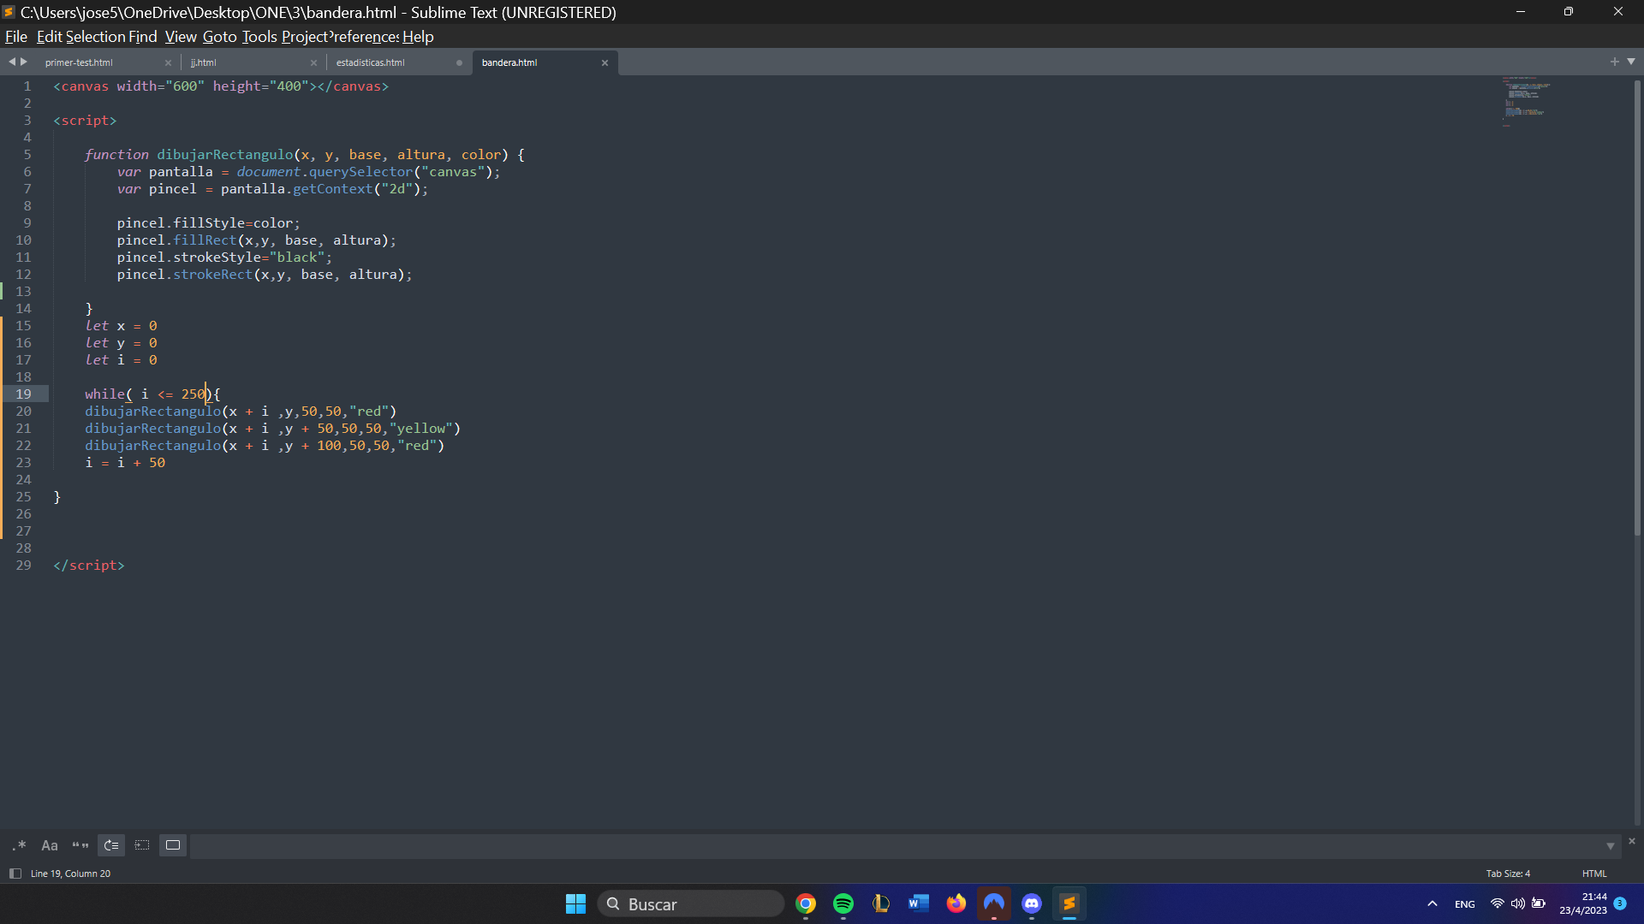Screen dimensions: 1644x924
Task: Click line number 19 in the gutter
Action: 23,394
